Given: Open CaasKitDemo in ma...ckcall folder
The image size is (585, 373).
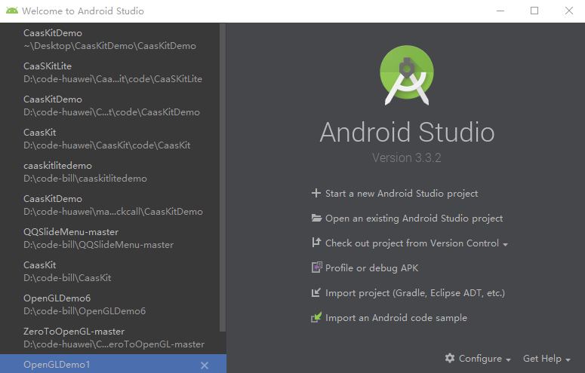Looking at the screenshot, I should pyautogui.click(x=109, y=205).
